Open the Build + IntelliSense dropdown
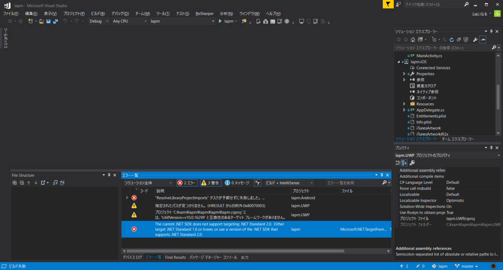The image size is (503, 270). click(x=289, y=182)
